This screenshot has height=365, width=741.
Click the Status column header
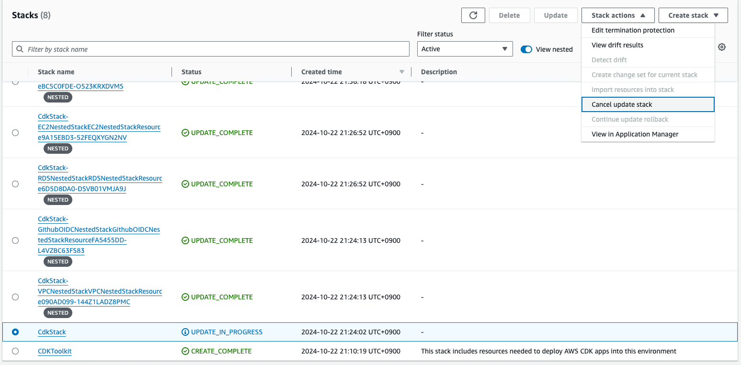pyautogui.click(x=192, y=72)
